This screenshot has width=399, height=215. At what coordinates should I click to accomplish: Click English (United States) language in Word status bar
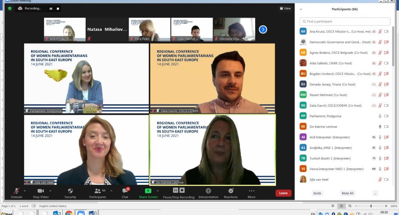(53, 206)
